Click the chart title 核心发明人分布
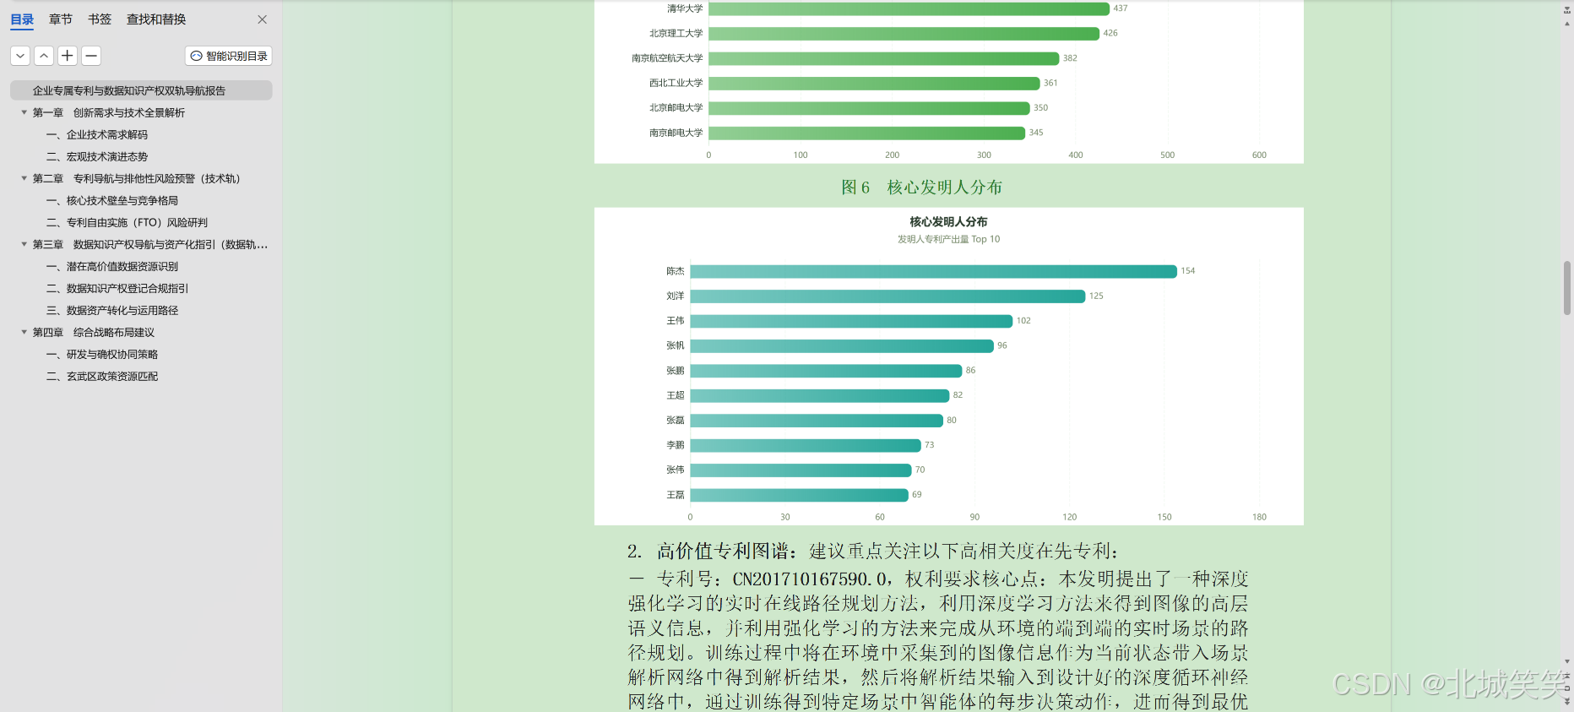 948,221
